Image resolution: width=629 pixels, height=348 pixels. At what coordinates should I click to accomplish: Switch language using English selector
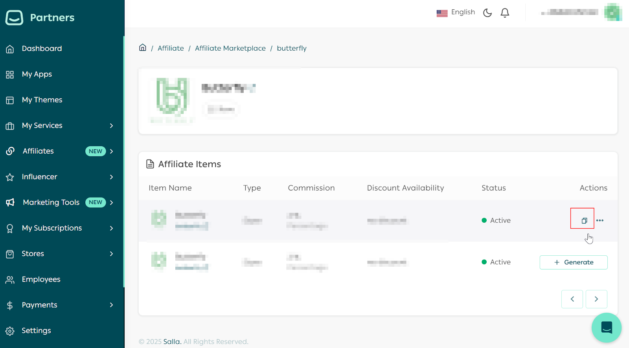tap(456, 13)
